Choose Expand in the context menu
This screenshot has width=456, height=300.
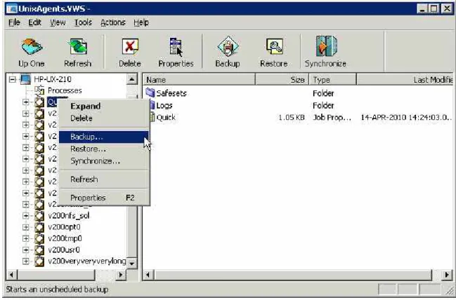tap(104, 106)
